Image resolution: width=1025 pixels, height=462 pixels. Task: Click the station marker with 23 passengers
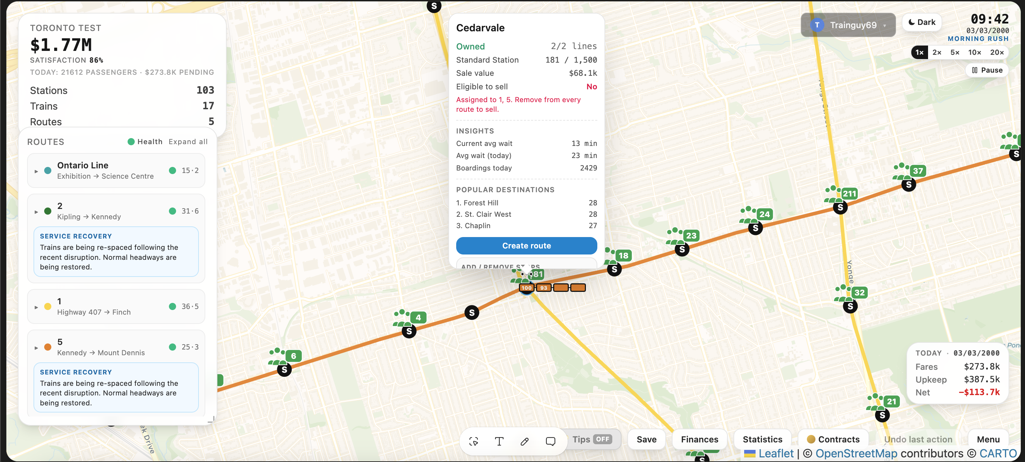coord(682,250)
